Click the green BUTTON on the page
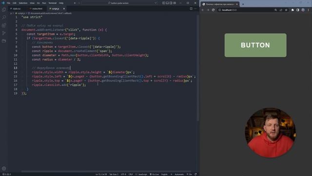Image resolution: width=312 pixels, height=176 pixels. 255,45
